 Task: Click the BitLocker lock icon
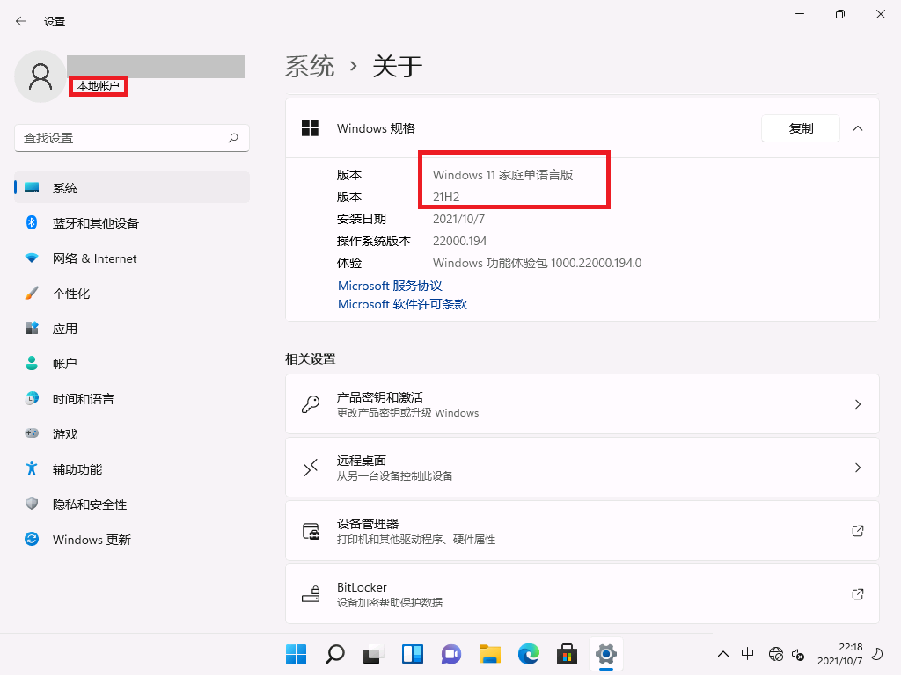311,593
